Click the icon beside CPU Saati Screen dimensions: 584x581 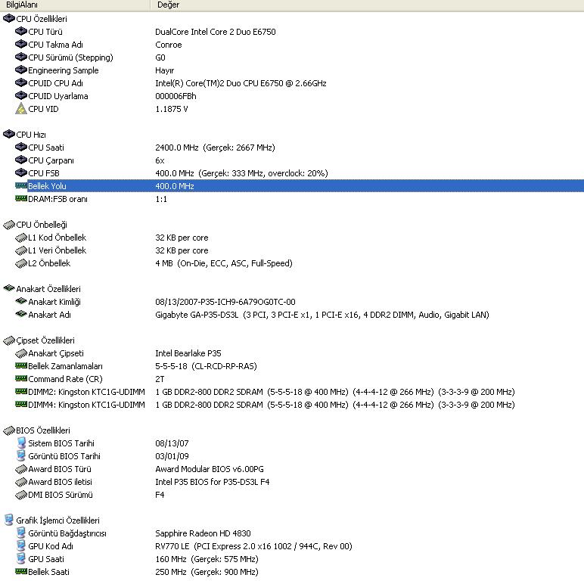tap(21, 147)
